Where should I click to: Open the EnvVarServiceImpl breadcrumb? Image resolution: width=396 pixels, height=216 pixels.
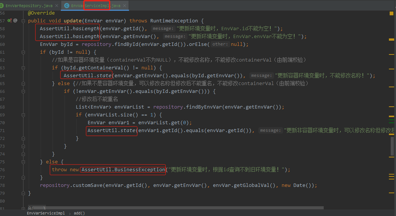coord(46,213)
